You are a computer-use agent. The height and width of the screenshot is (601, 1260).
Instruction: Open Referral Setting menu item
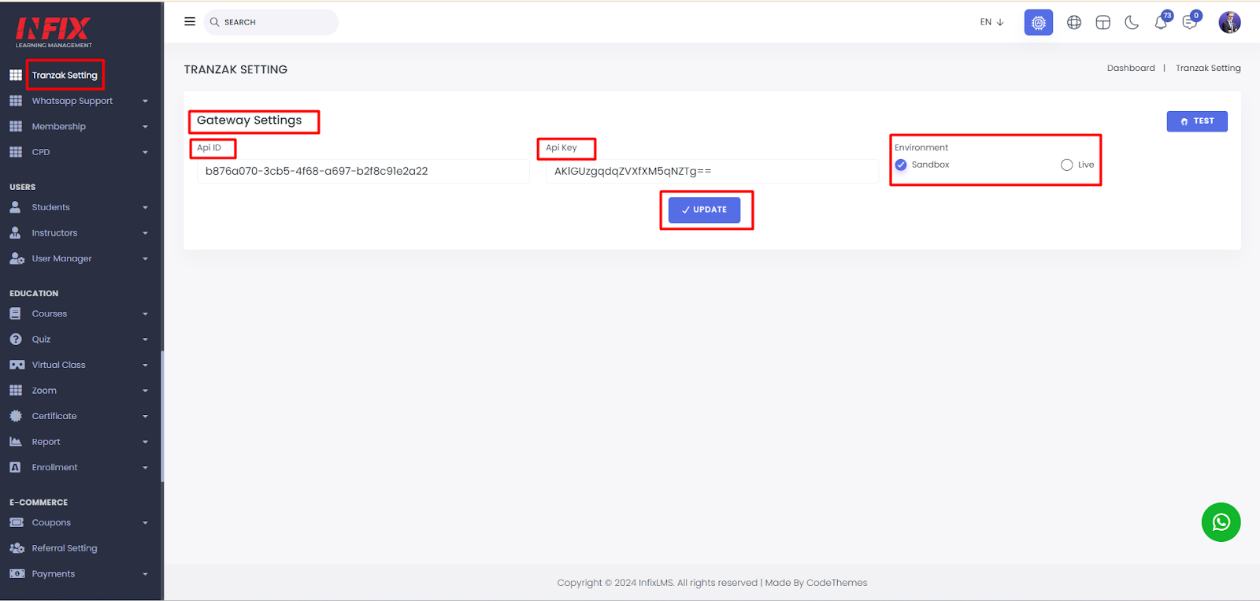pos(65,548)
